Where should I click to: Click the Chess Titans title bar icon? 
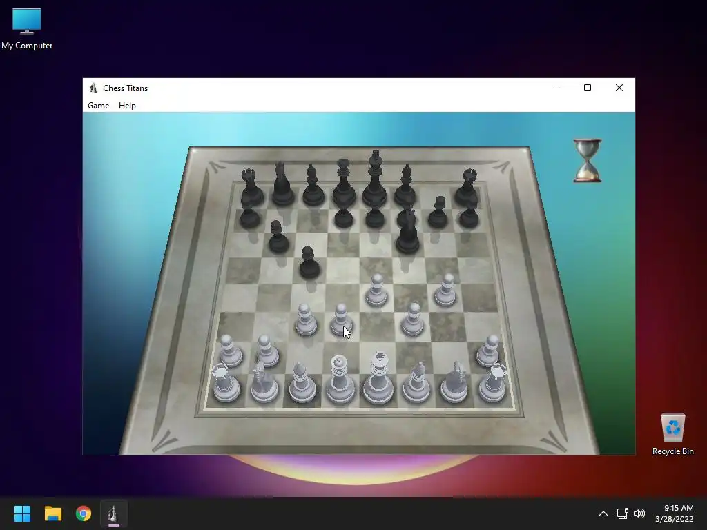coord(93,88)
